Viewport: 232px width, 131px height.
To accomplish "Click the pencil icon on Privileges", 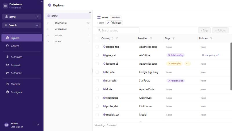I will [x=108, y=23].
